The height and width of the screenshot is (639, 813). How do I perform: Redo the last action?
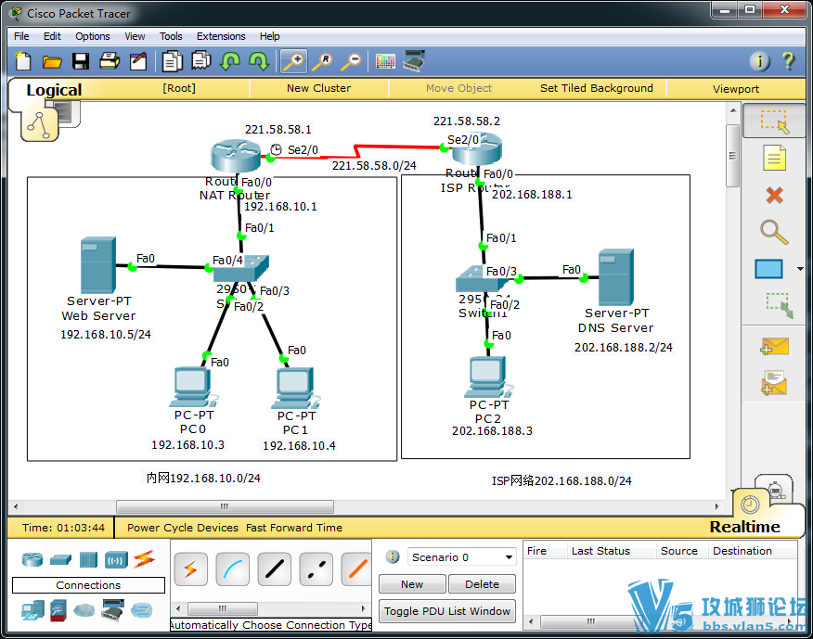(x=259, y=61)
